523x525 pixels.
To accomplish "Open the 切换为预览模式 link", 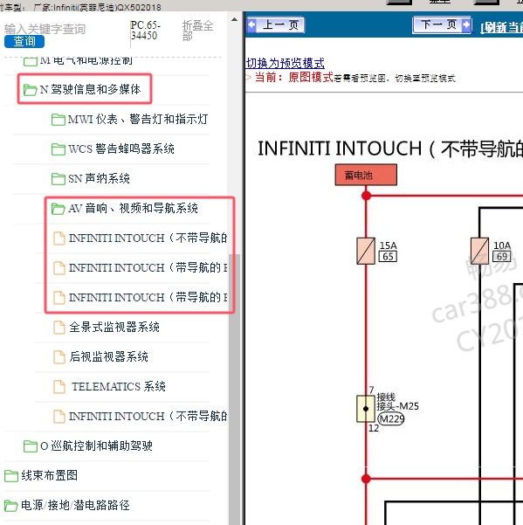I will coord(286,63).
